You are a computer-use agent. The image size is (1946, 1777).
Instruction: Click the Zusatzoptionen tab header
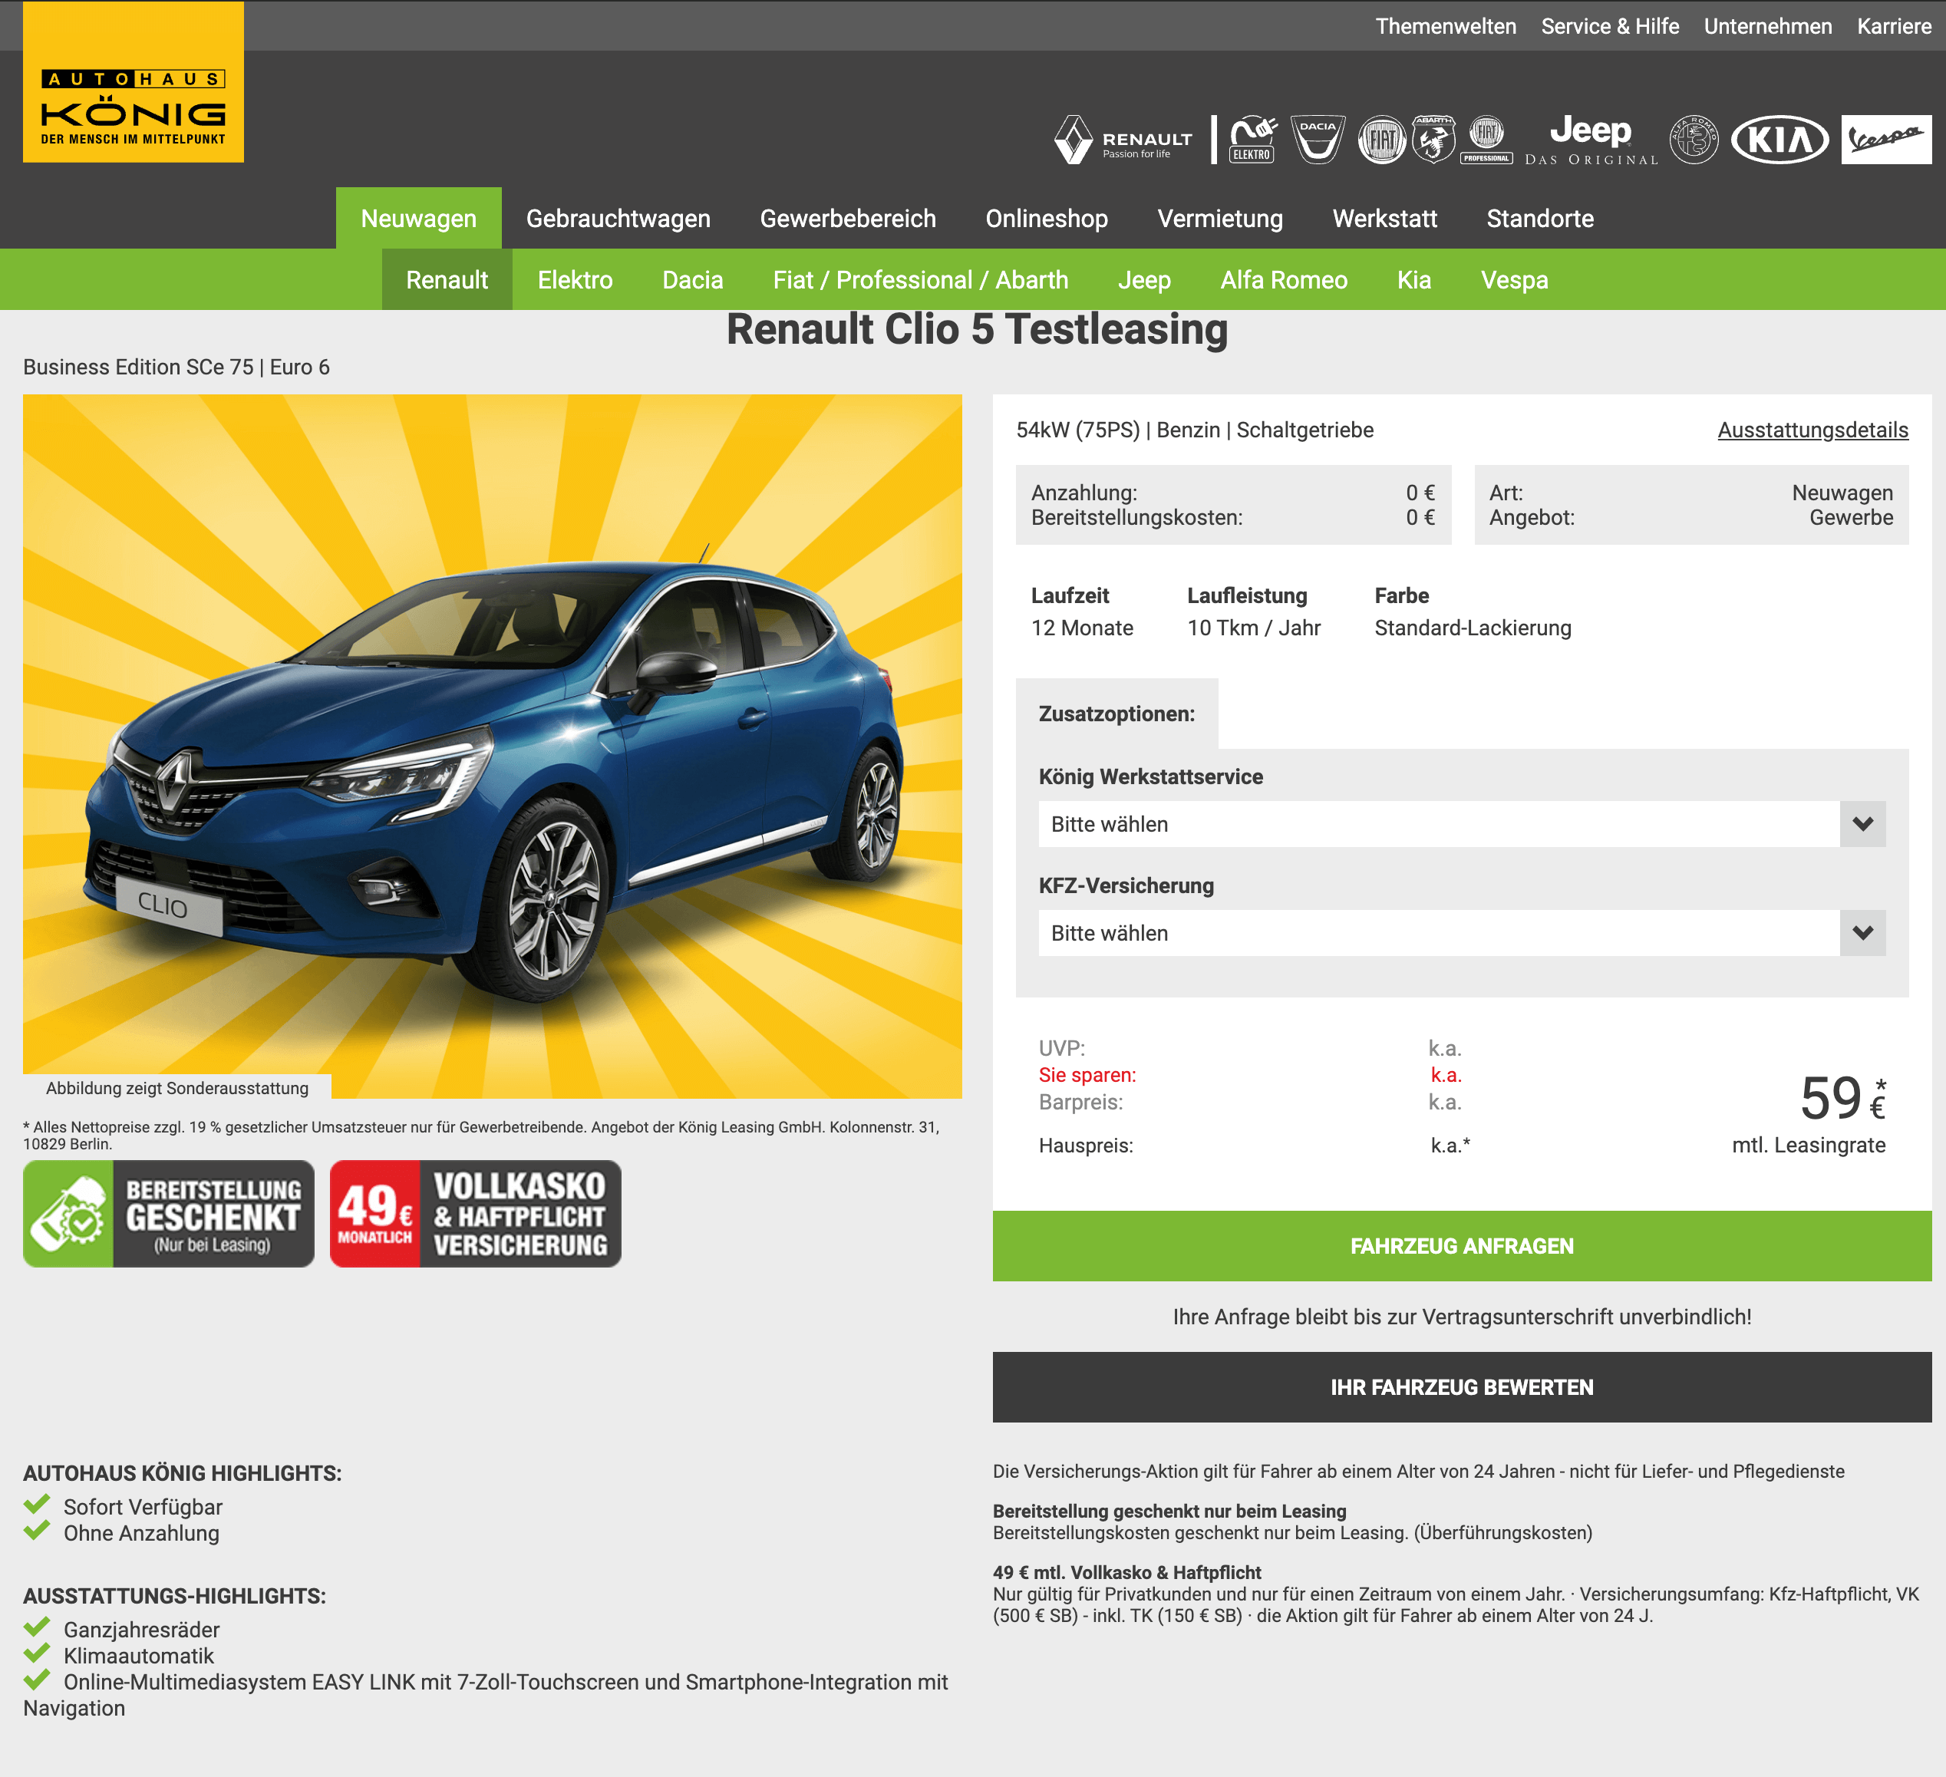[x=1116, y=714]
